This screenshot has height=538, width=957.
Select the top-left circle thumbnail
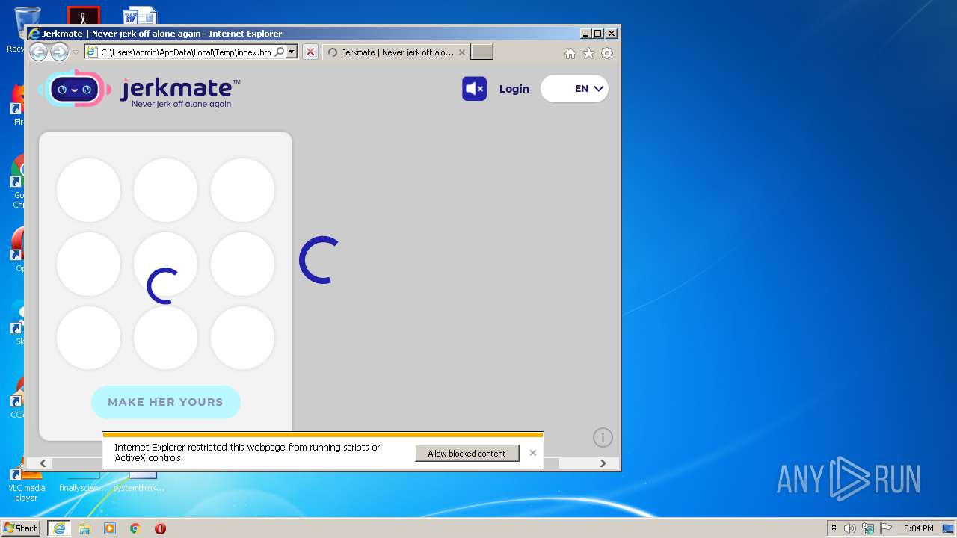88,190
